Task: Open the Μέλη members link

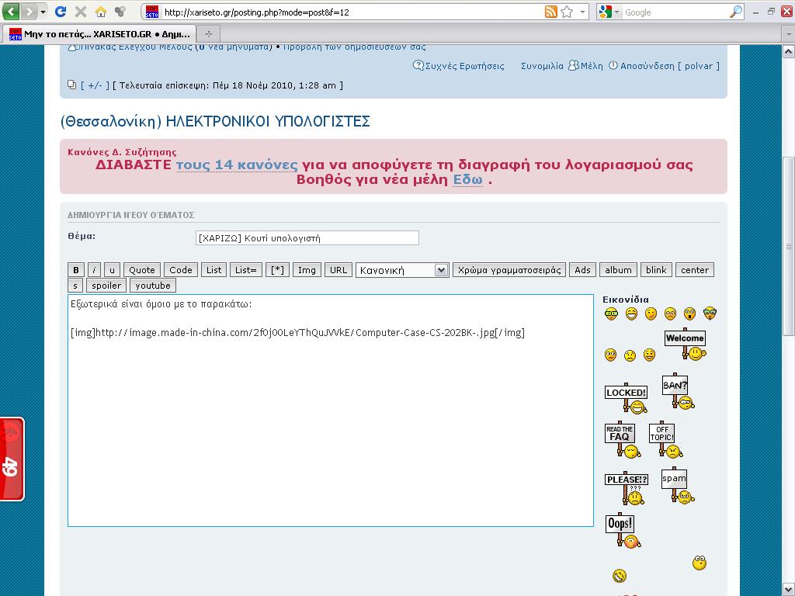Action: (586, 66)
